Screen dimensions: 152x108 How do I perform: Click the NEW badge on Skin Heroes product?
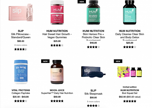[x=82, y=2]
